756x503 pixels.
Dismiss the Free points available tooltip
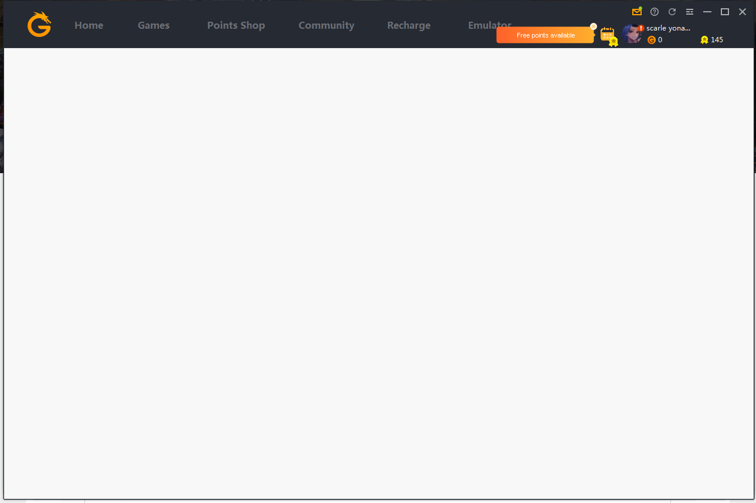point(594,26)
